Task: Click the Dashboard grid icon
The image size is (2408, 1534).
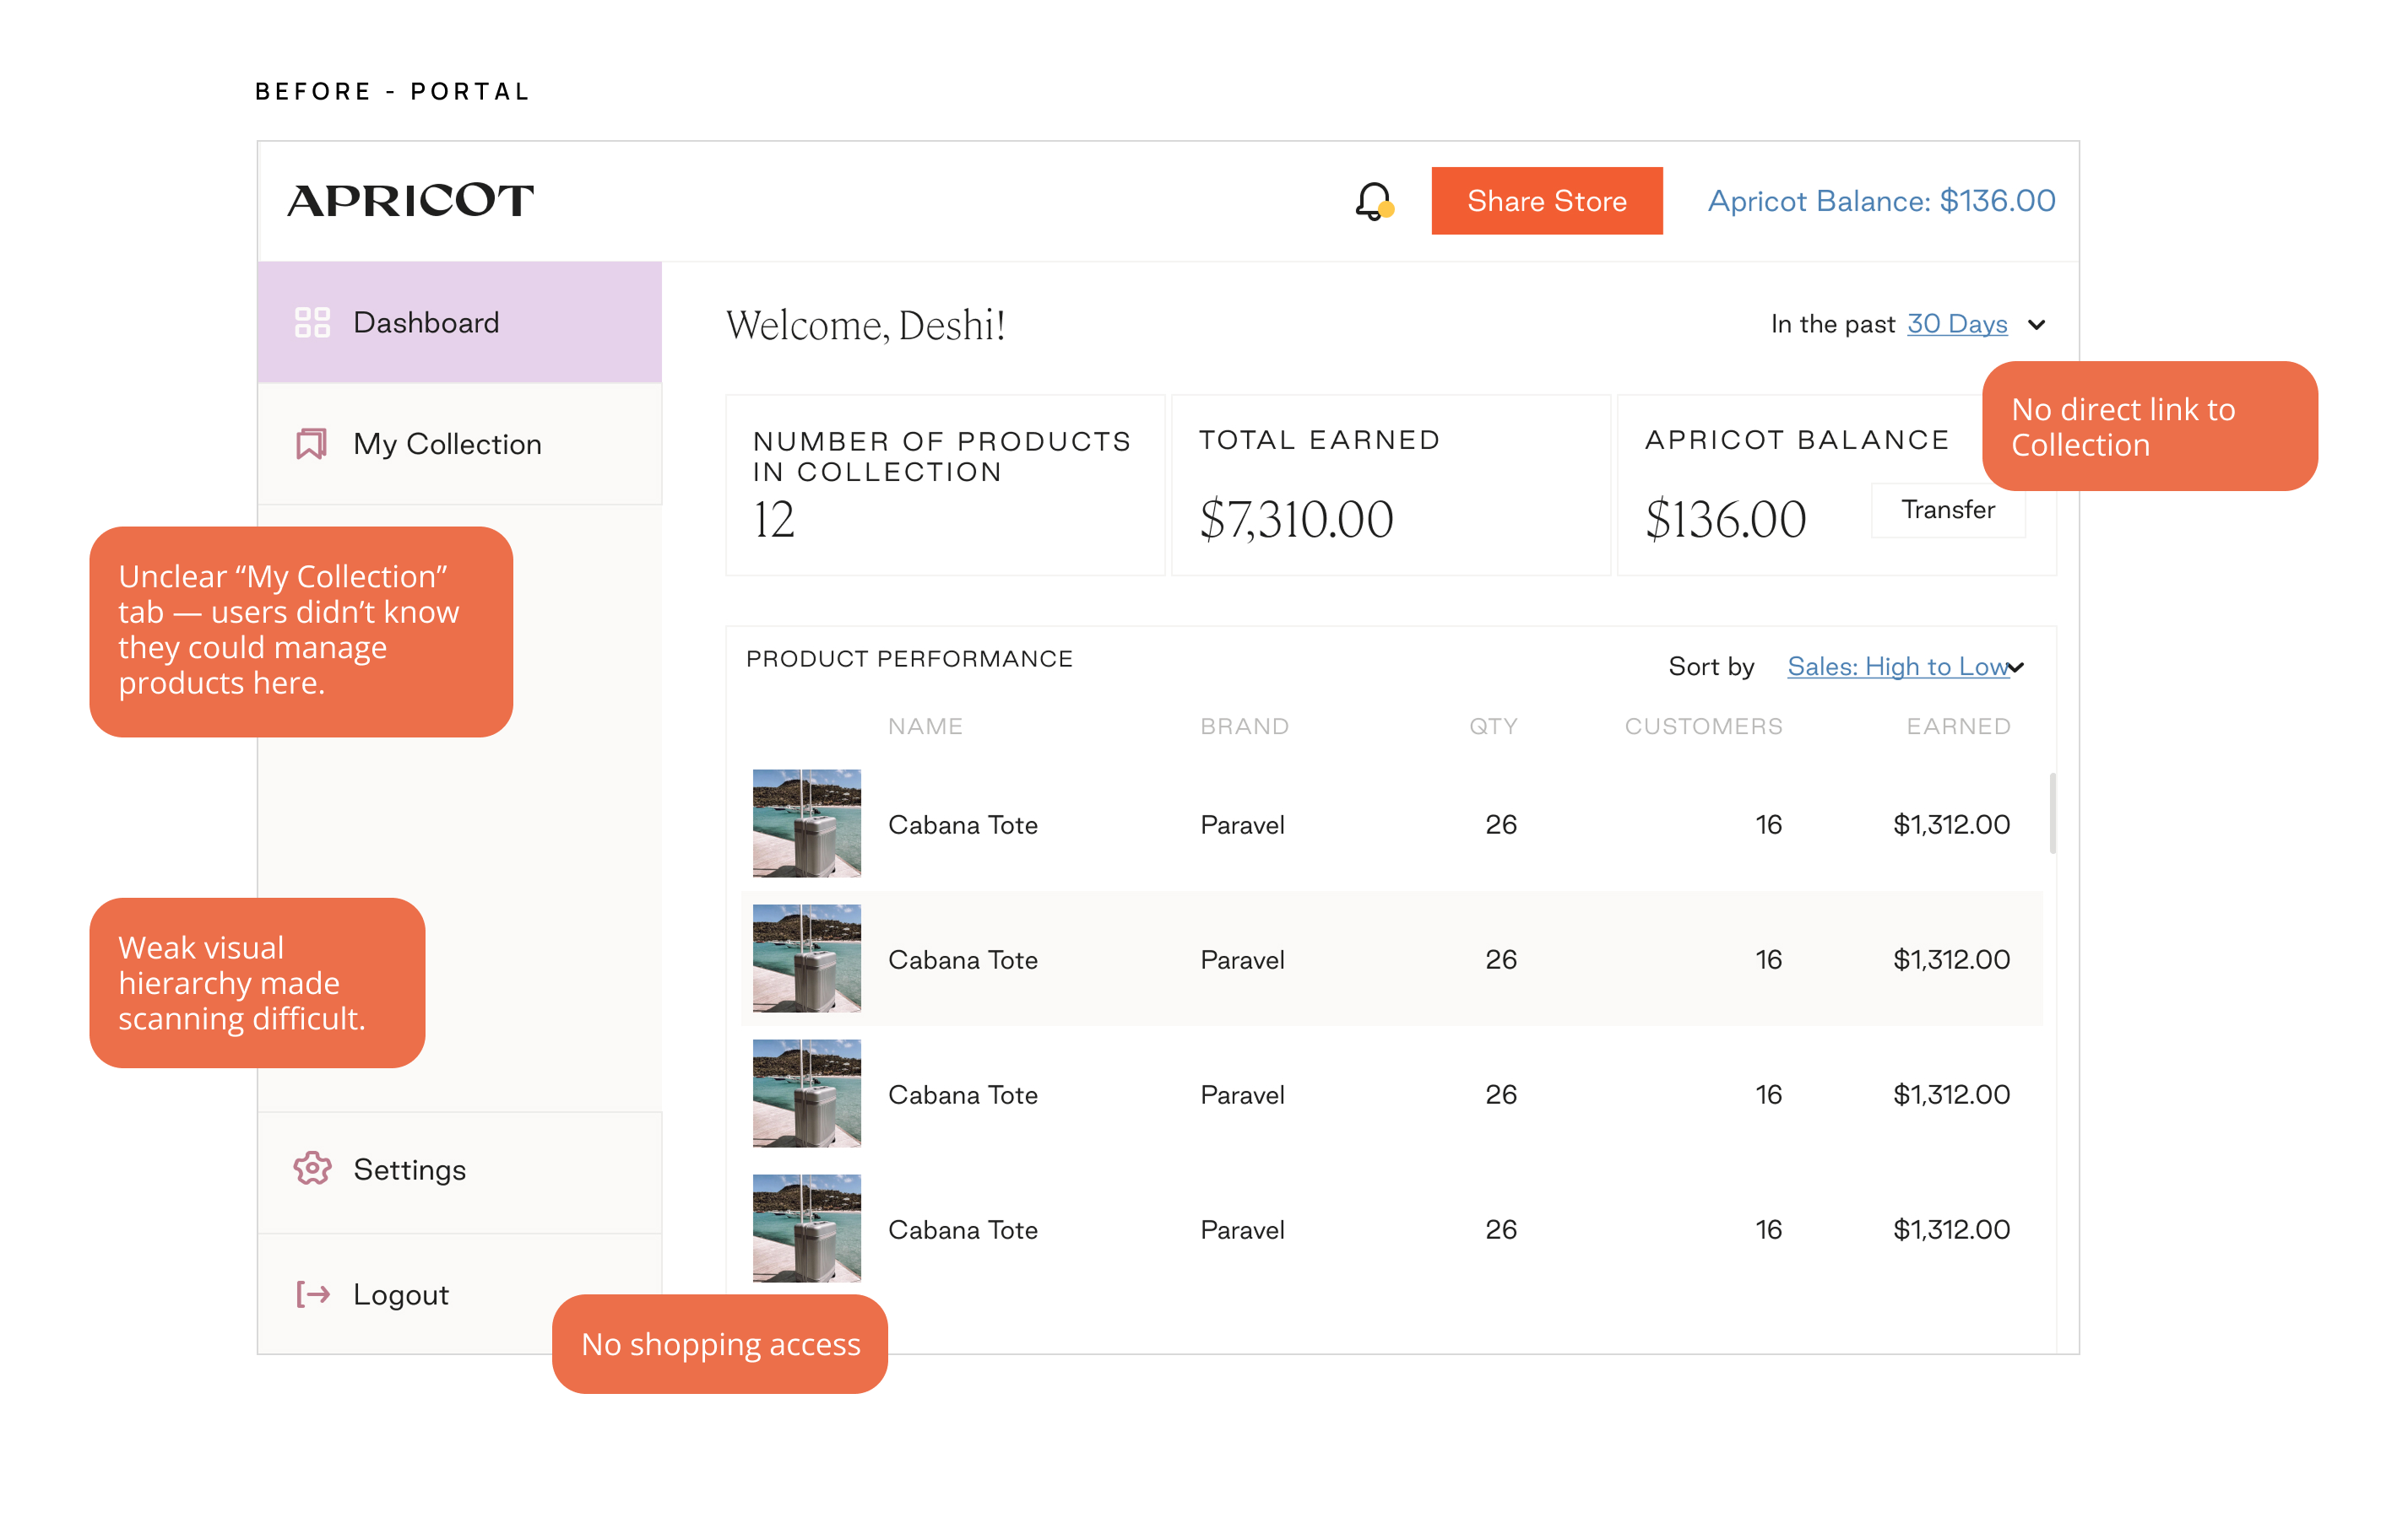Action: [x=312, y=323]
